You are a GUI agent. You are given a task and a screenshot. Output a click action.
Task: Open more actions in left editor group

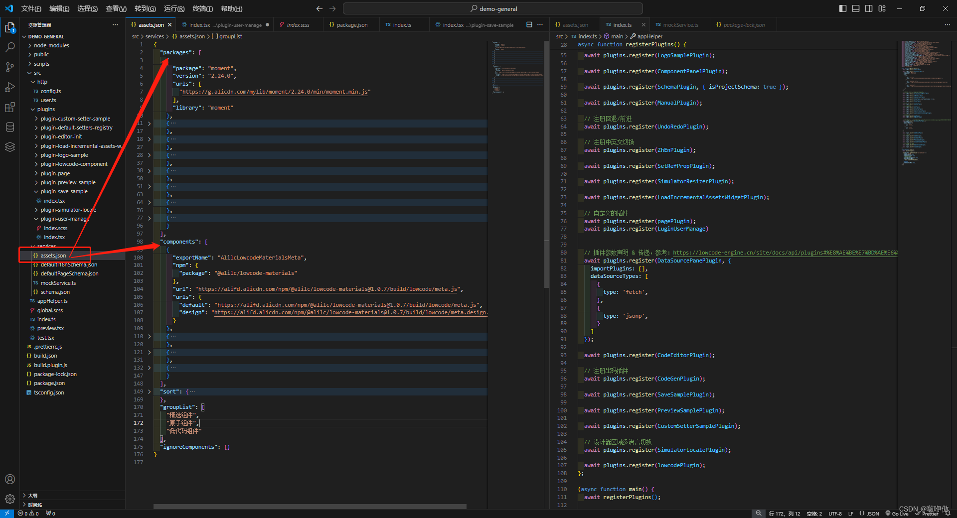540,24
